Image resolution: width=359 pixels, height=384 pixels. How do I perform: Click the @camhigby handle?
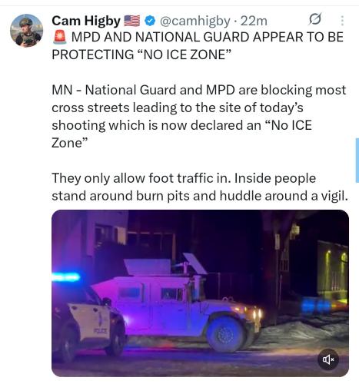[194, 21]
